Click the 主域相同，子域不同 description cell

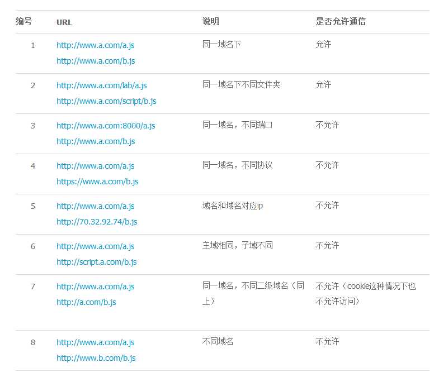[x=238, y=245]
